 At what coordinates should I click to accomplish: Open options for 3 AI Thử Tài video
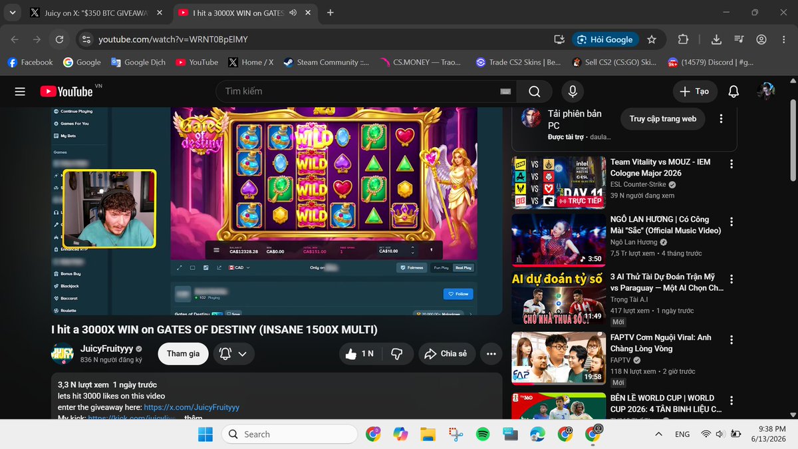(x=731, y=279)
